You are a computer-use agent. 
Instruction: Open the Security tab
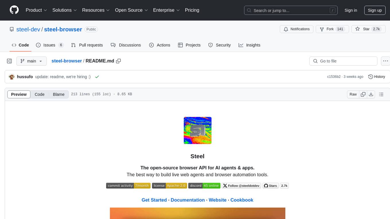(x=219, y=45)
